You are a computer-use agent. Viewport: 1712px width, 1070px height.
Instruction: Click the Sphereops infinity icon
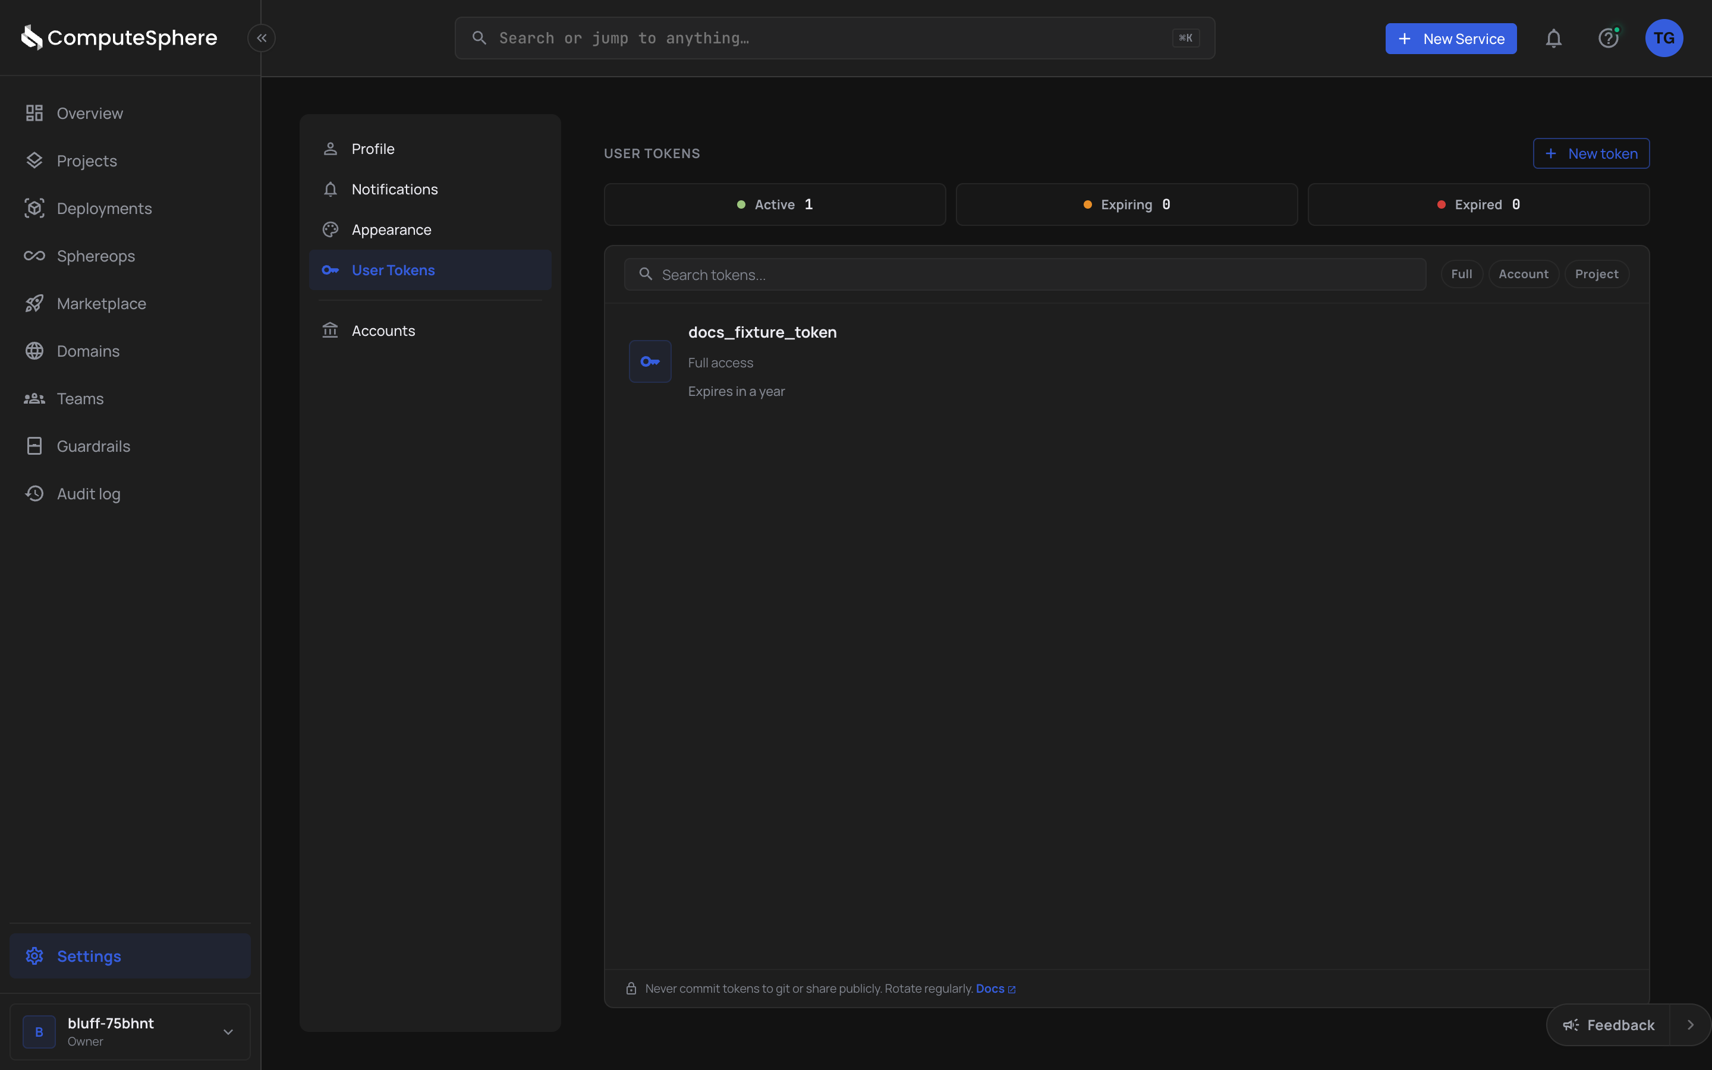(x=34, y=256)
